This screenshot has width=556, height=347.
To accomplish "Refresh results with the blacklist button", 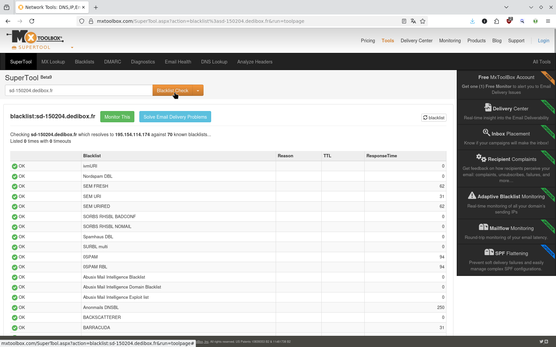I will pos(434,118).
